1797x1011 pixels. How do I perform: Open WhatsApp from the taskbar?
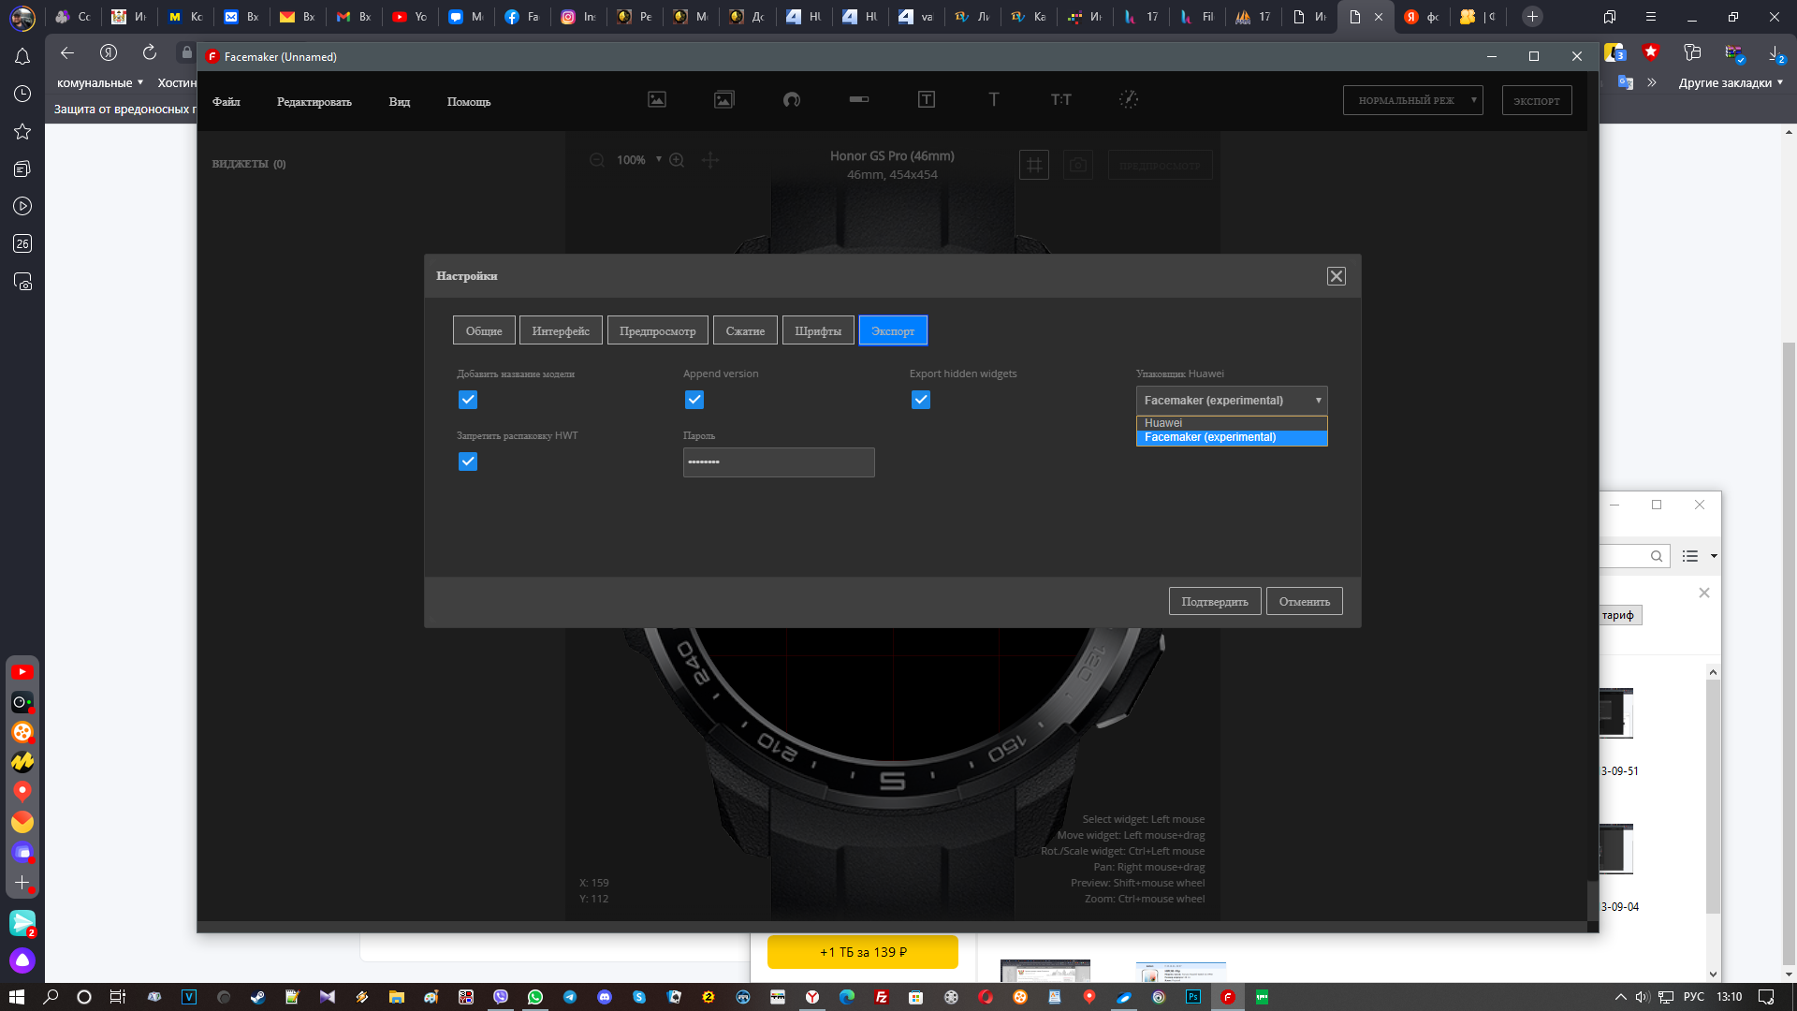[x=535, y=997]
